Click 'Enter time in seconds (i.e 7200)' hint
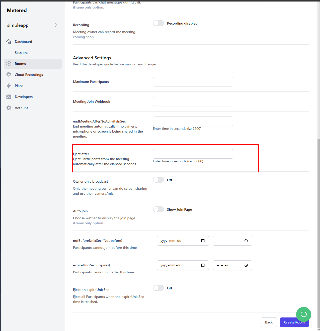Screen dimensions: 320x331 (177, 129)
